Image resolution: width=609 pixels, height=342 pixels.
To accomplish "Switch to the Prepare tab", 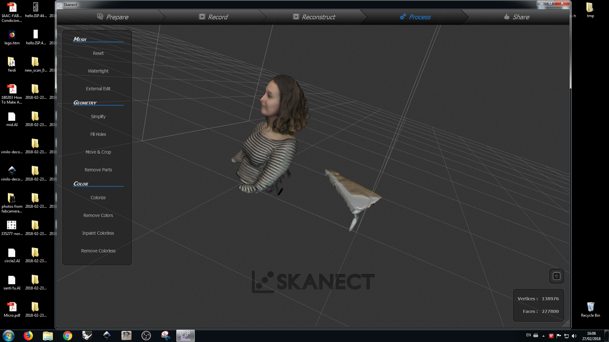I will 113,17.
